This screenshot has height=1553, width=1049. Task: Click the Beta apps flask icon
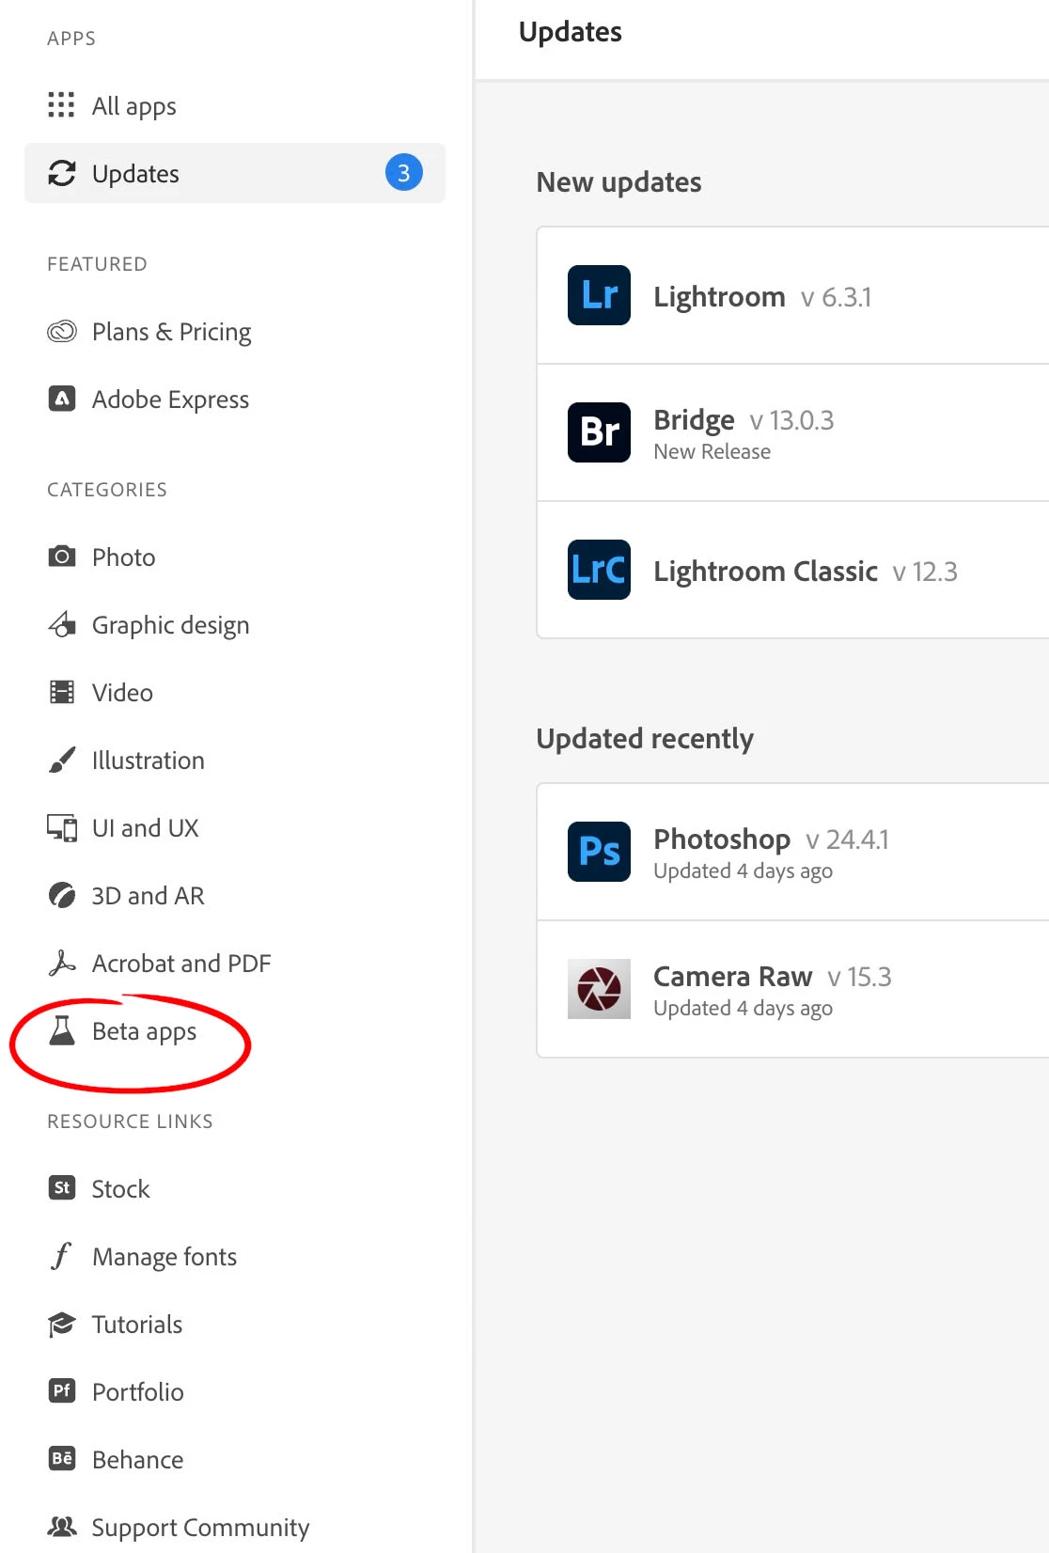coord(62,1030)
